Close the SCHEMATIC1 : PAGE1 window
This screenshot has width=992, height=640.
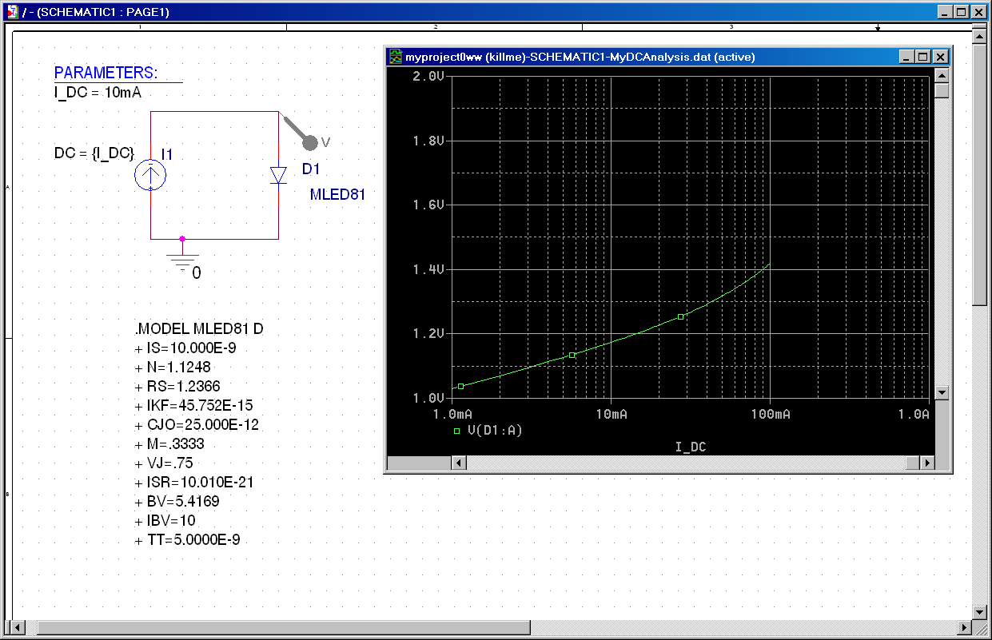click(978, 12)
